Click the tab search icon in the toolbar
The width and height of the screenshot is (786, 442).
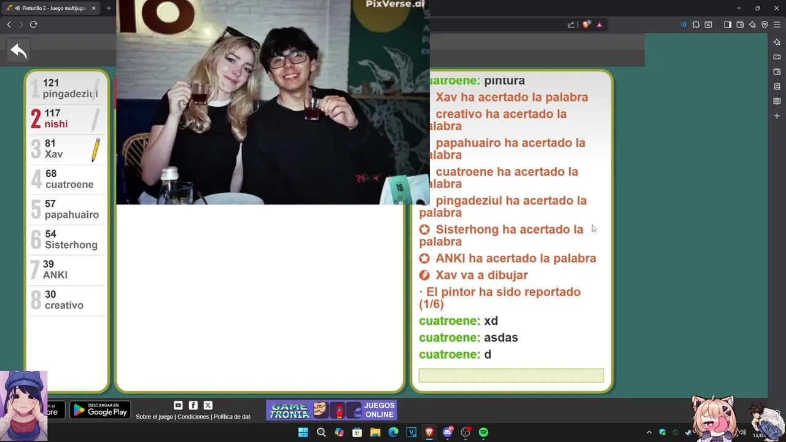(708, 25)
